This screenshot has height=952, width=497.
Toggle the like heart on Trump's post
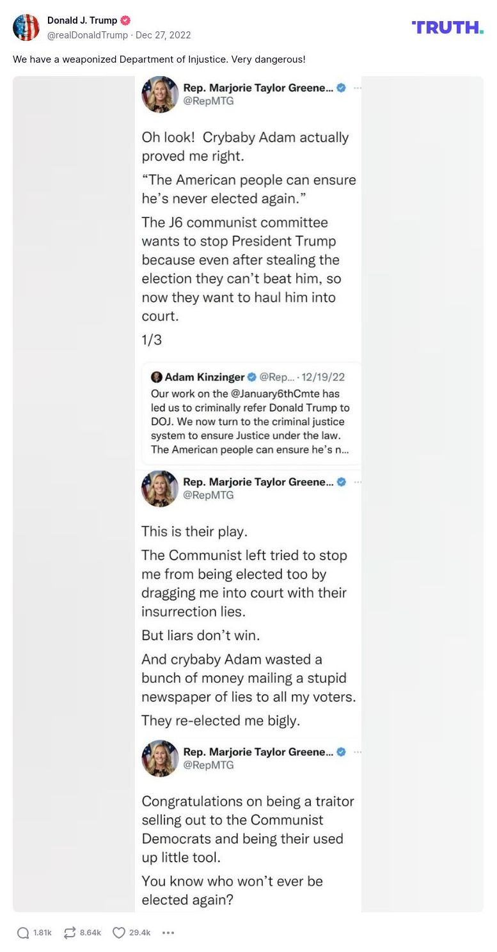(118, 933)
